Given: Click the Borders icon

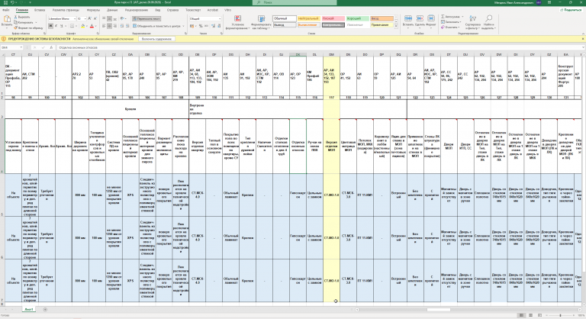Looking at the screenshot, I should (72, 26).
